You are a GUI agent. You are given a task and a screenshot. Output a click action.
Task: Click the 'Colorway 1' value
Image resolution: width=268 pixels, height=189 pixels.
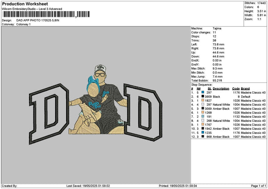[x=23, y=25]
